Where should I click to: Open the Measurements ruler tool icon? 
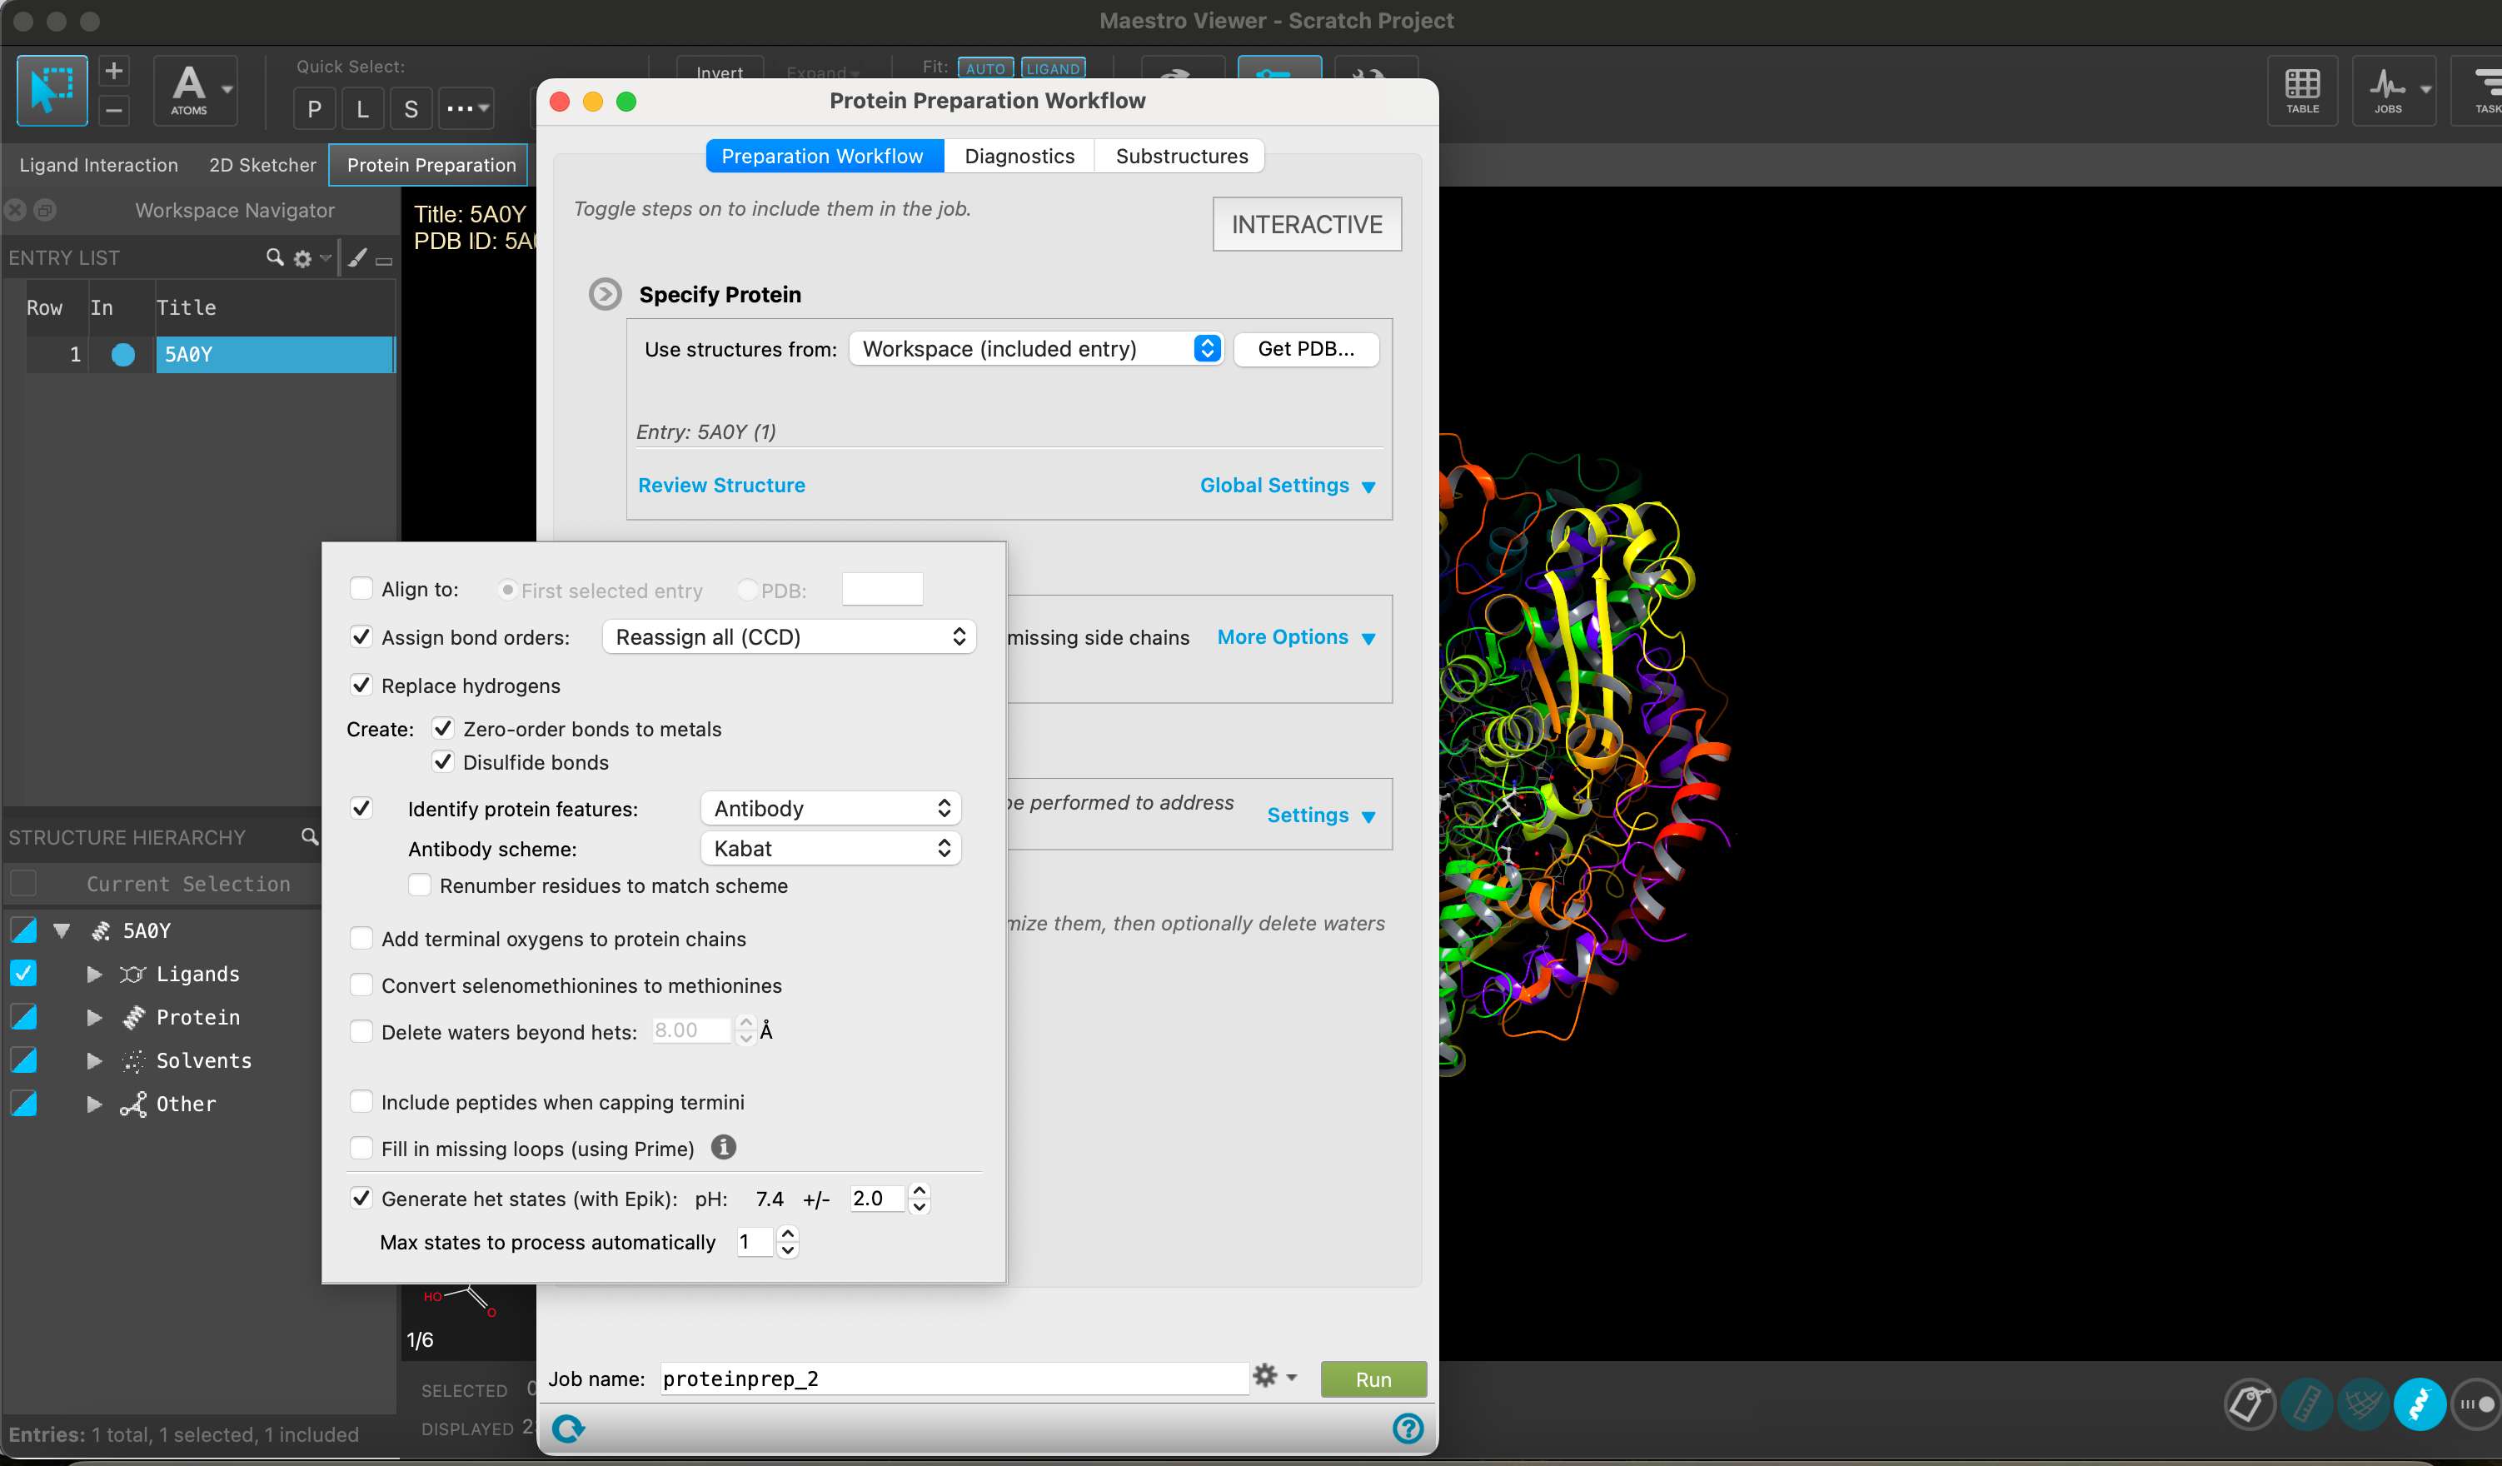(2306, 1404)
